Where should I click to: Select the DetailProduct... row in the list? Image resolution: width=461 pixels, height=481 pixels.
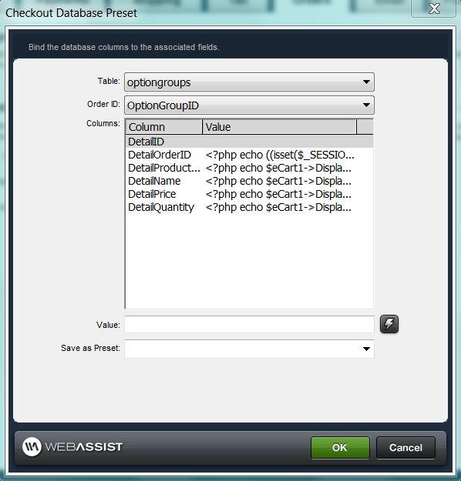click(249, 168)
